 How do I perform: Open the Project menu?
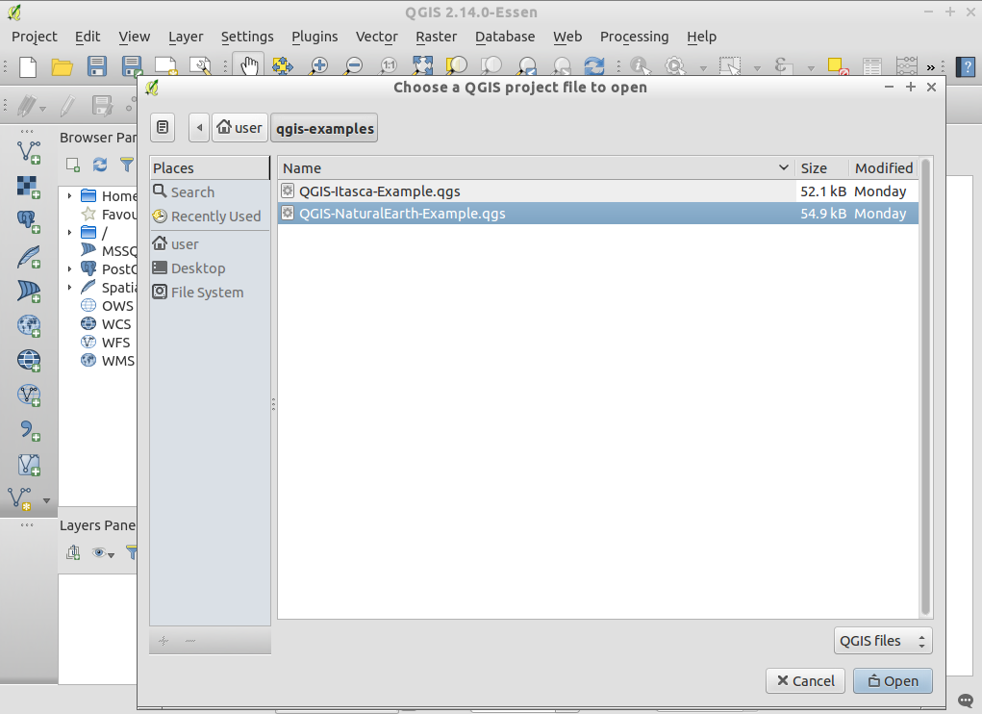click(x=35, y=37)
